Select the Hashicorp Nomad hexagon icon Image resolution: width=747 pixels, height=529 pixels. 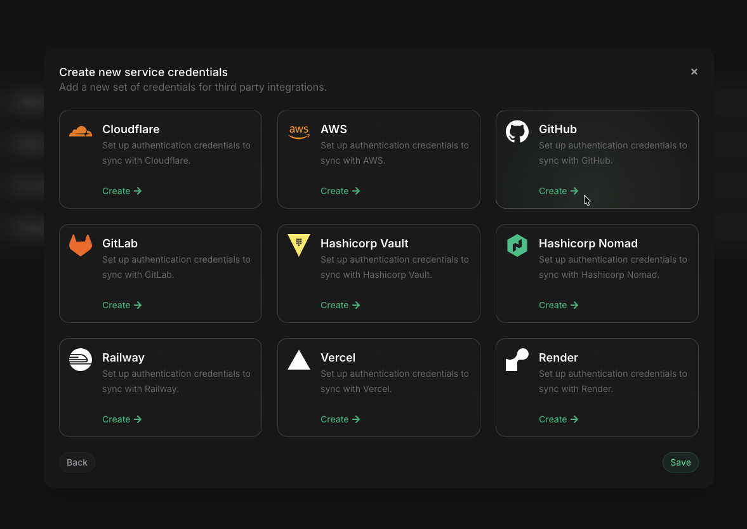click(517, 245)
